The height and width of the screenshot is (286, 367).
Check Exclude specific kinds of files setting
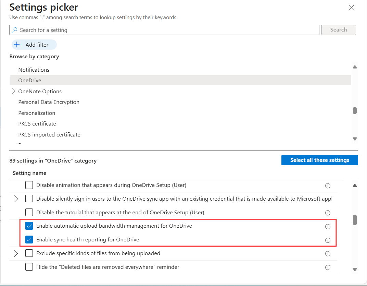29,253
